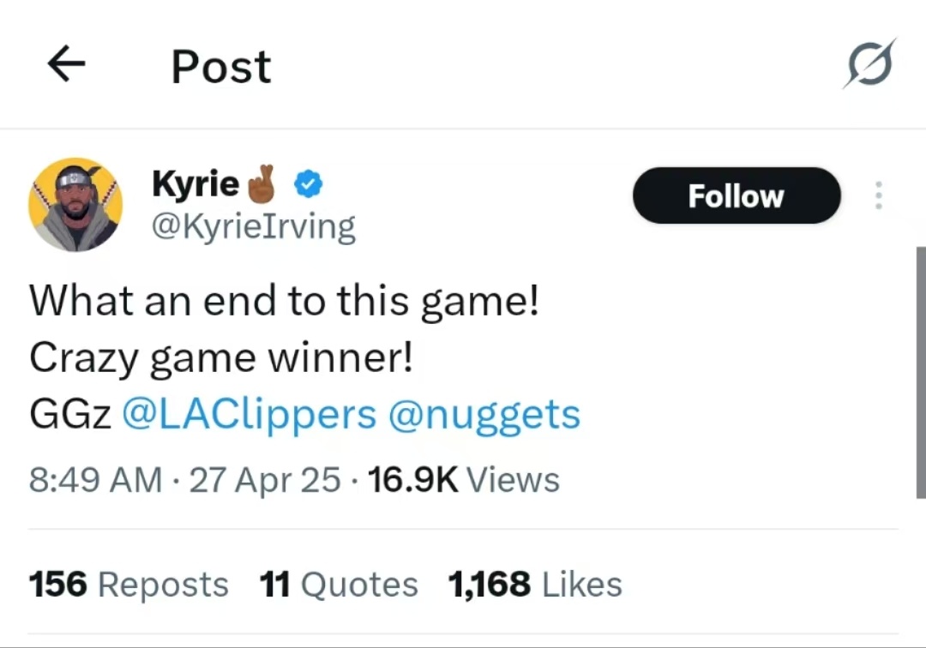Click the Kyrie display name

coord(195,183)
